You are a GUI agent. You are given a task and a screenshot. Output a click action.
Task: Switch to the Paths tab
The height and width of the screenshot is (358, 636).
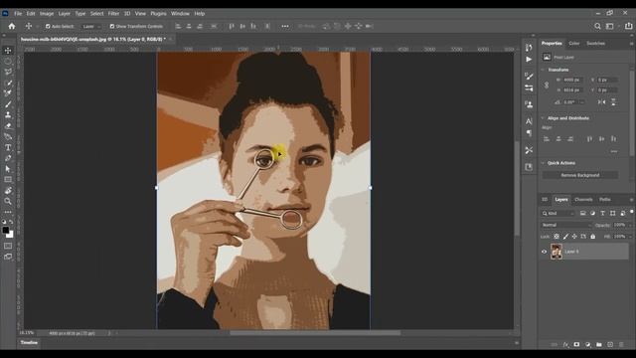point(605,199)
